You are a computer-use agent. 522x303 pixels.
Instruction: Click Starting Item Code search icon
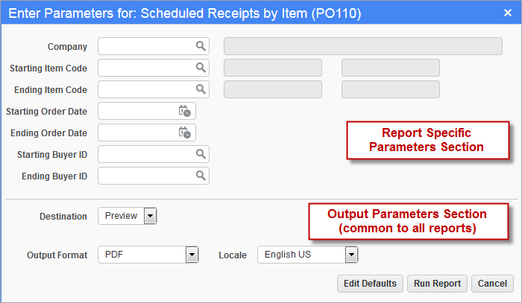coord(201,68)
